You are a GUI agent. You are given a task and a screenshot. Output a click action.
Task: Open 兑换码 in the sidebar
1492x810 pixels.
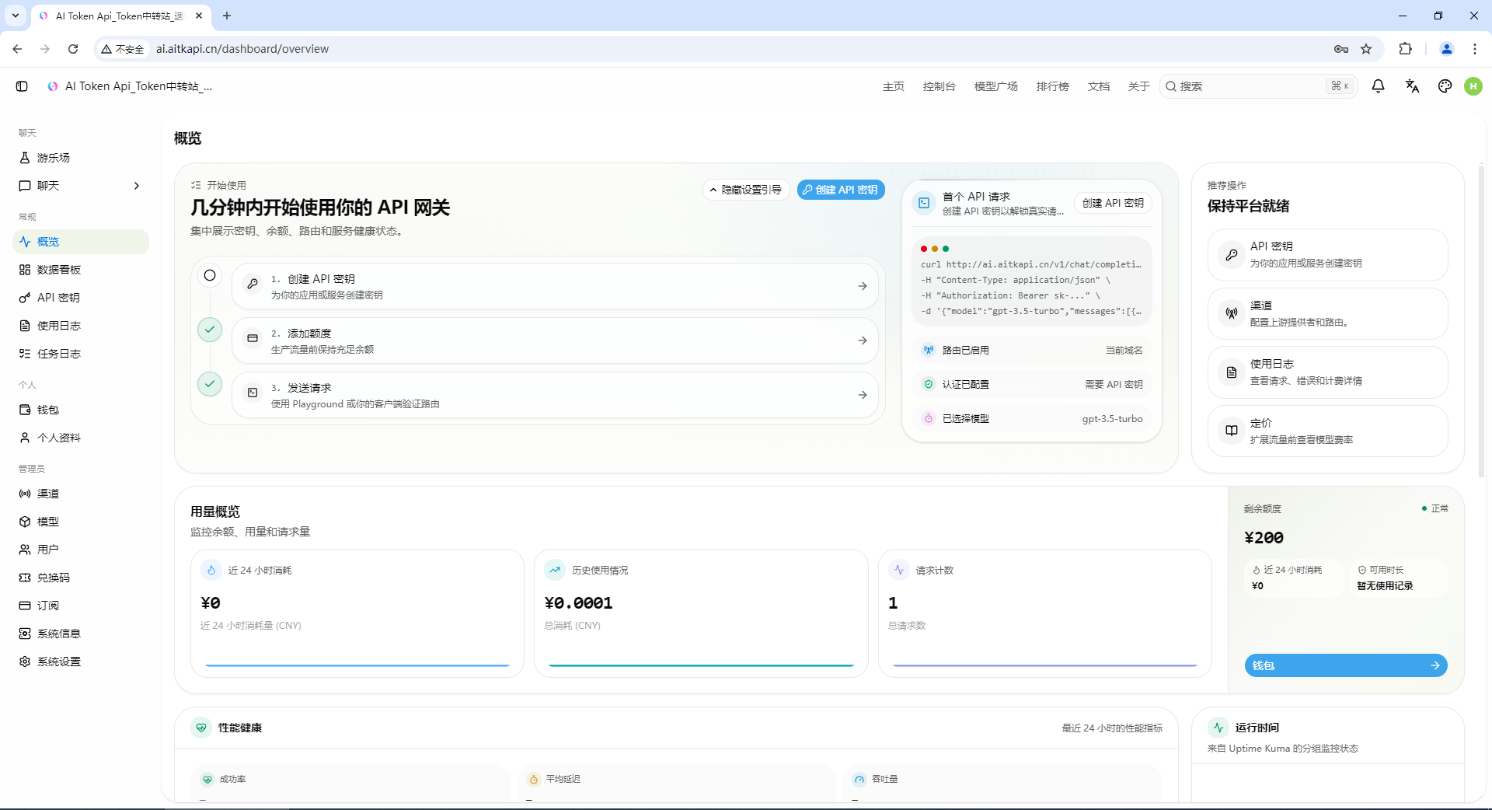(x=81, y=578)
